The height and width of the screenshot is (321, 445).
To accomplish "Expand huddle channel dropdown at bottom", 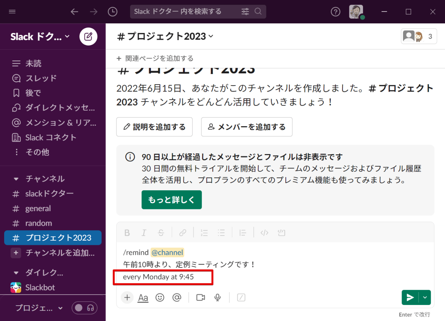I will tap(60, 308).
